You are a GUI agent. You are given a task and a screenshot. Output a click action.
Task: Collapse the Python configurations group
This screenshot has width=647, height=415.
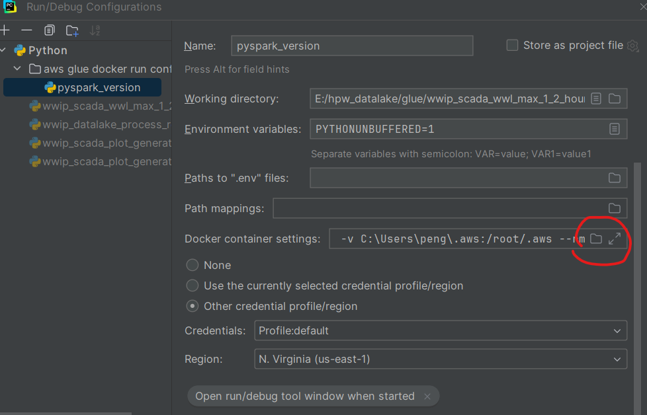coord(4,50)
